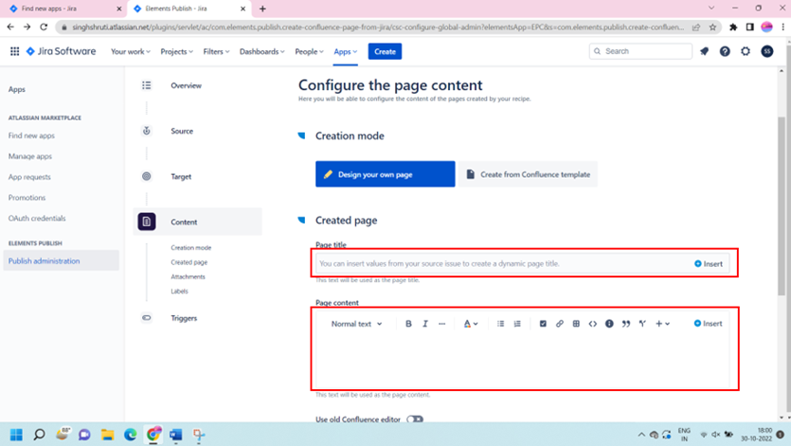
Task: Click Insert in the Page title field
Action: tap(709, 264)
